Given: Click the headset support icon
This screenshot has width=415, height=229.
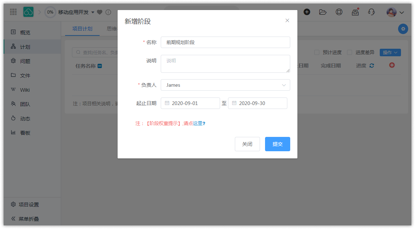Looking at the screenshot, I should coord(371,12).
